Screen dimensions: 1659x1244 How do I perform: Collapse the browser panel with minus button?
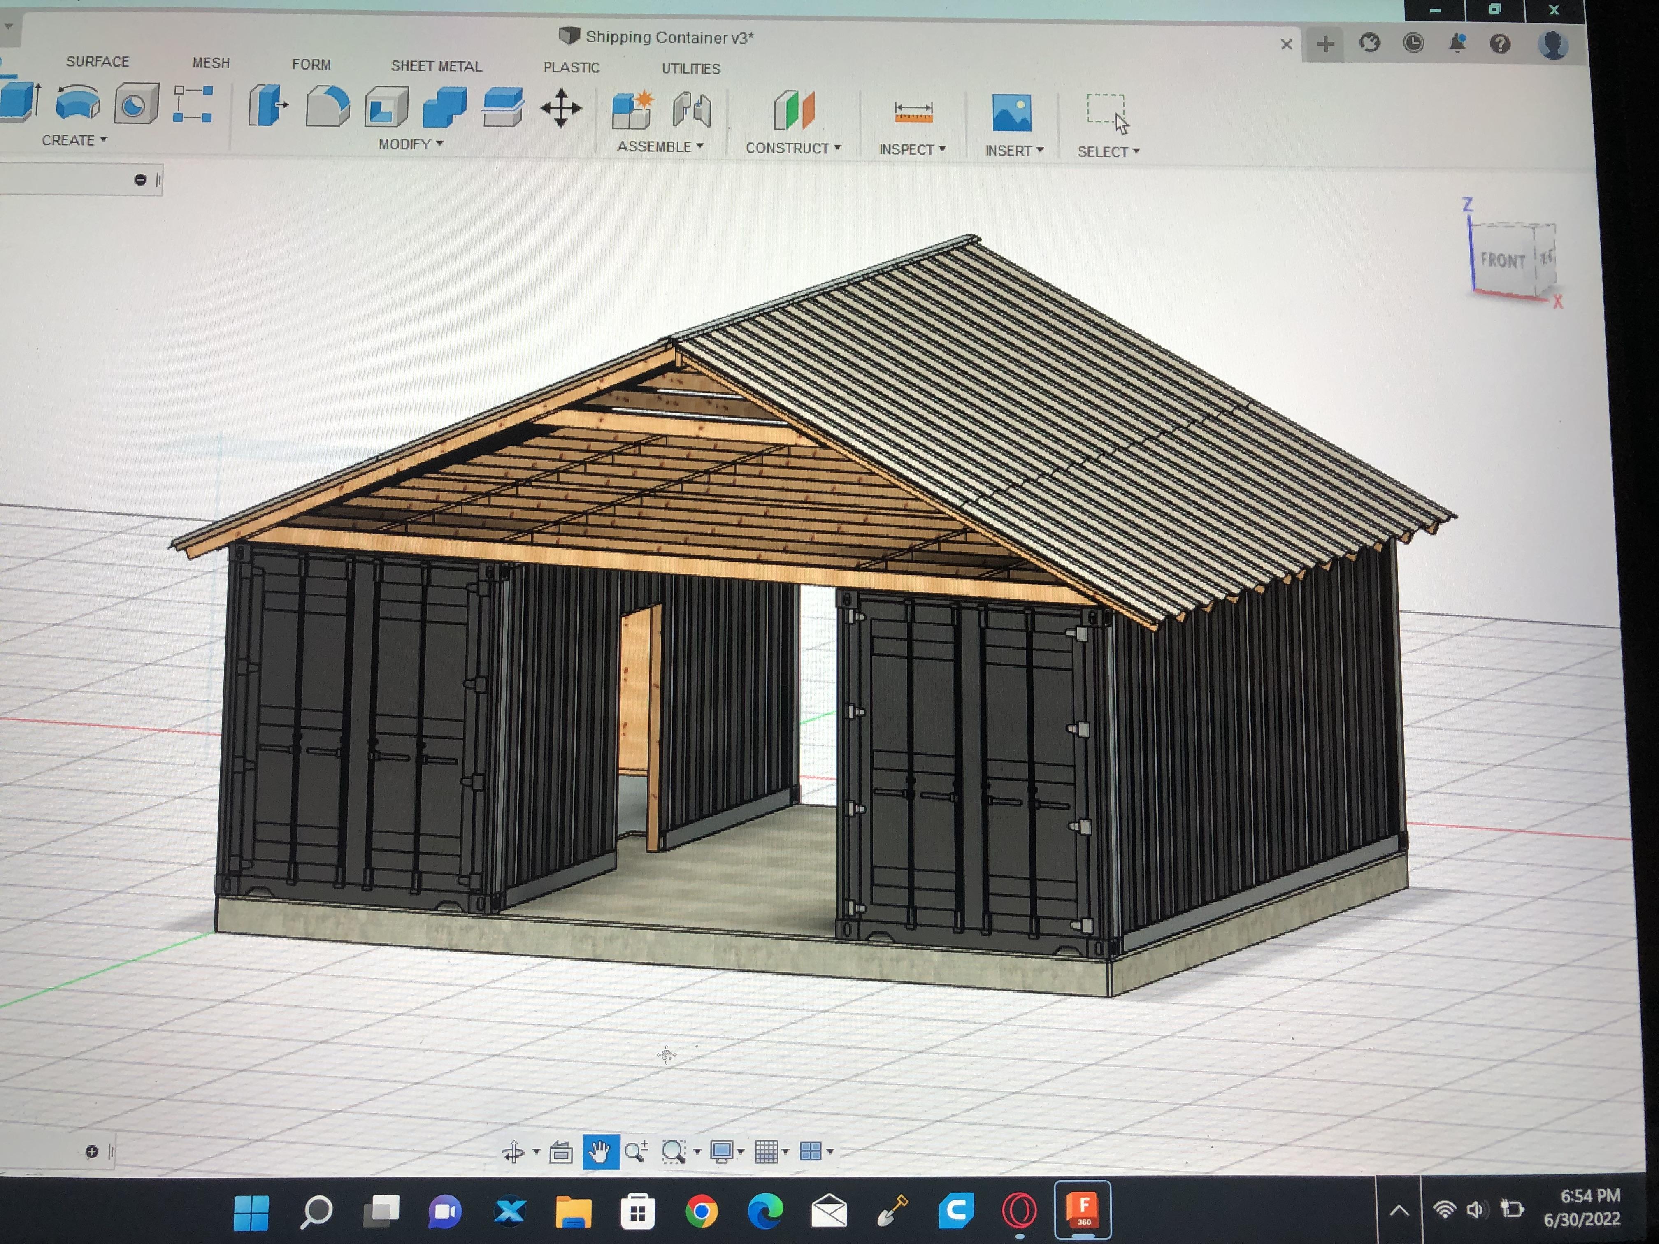click(x=139, y=180)
